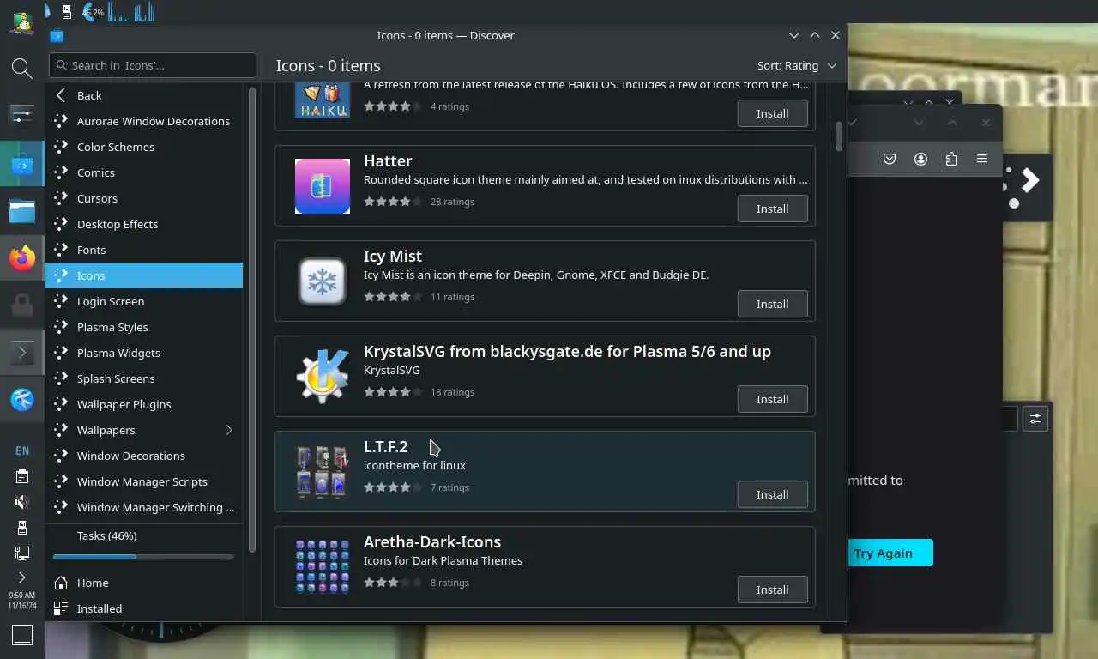Click the muted volume tray icon

pos(22,502)
